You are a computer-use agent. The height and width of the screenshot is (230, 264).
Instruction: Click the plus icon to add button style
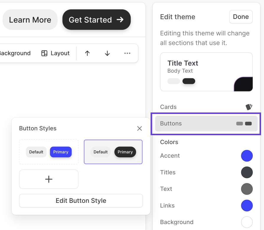click(48, 179)
